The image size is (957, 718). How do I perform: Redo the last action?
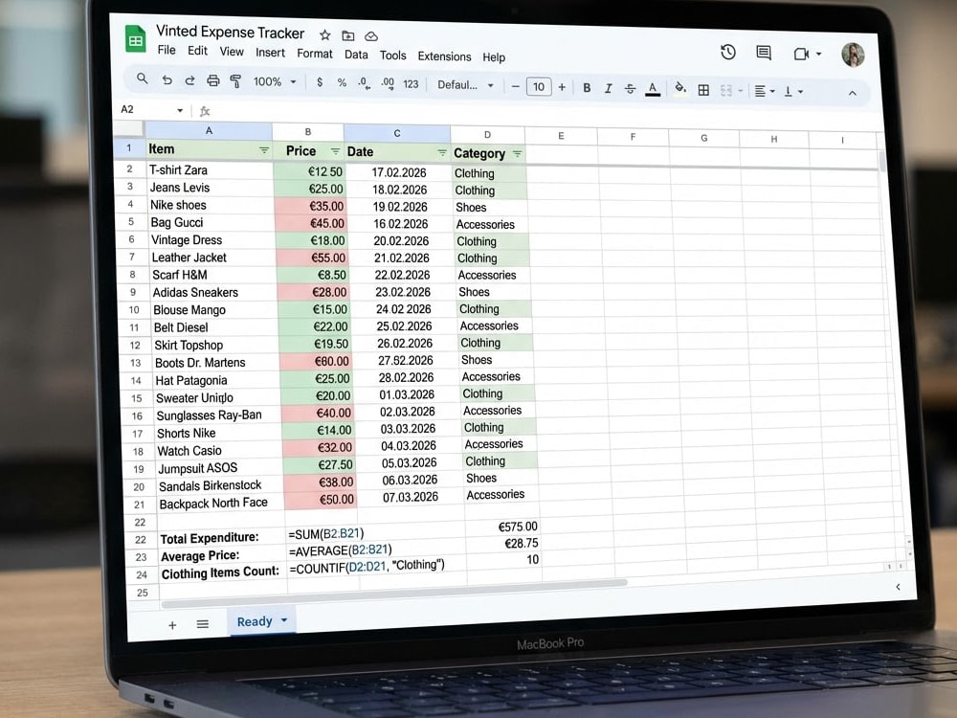189,80
